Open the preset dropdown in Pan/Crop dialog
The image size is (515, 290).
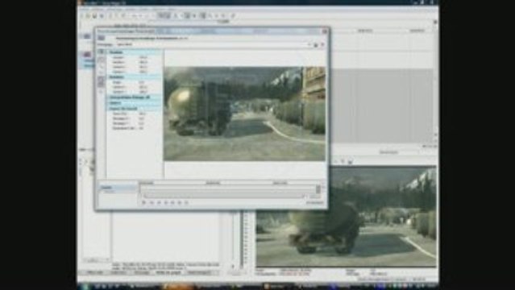click(309, 44)
